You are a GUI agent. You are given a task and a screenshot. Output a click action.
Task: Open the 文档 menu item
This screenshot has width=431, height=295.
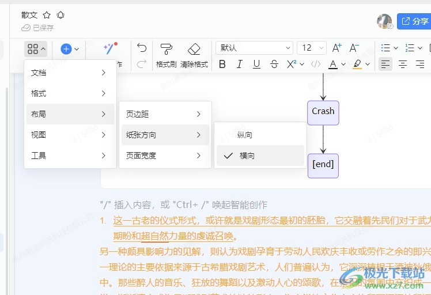click(70, 73)
